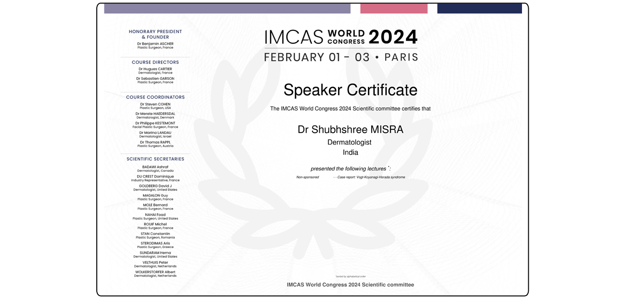This screenshot has width=626, height=299.
Task: Select the name "Dr Shubhshree MISRA"
Action: [351, 130]
